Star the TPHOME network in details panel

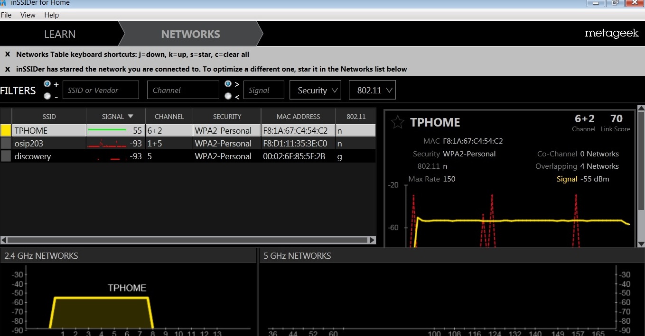coord(397,122)
